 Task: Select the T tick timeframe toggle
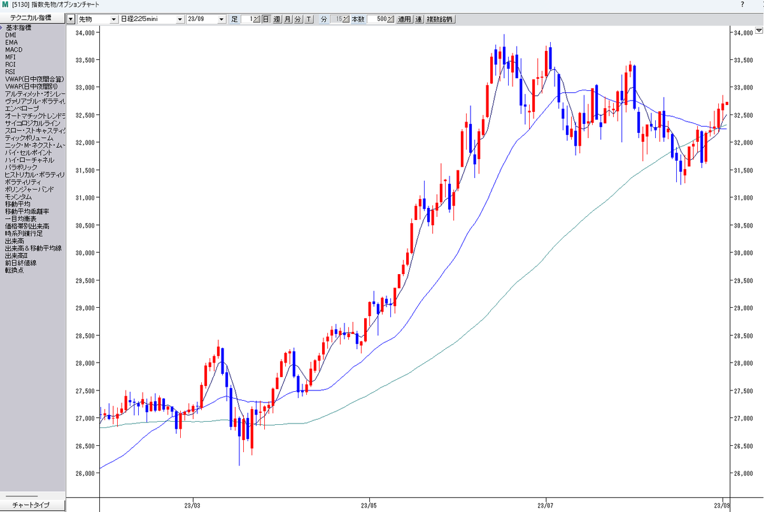click(x=309, y=19)
